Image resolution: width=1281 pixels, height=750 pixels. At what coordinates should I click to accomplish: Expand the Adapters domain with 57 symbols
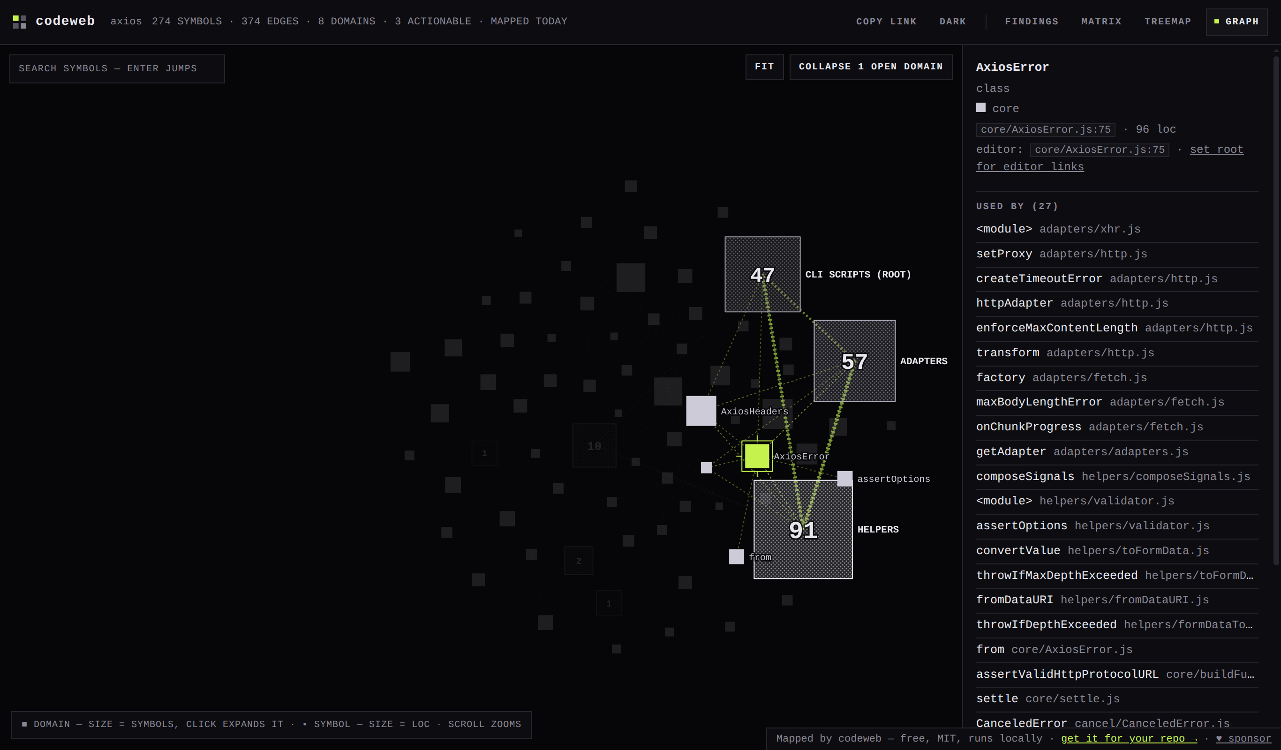[854, 361]
